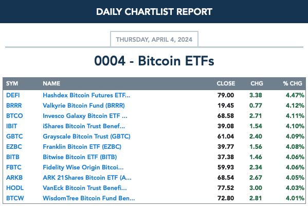Open Valkyrie Bitcoin Fund (BRRR) link

[x=84, y=106]
